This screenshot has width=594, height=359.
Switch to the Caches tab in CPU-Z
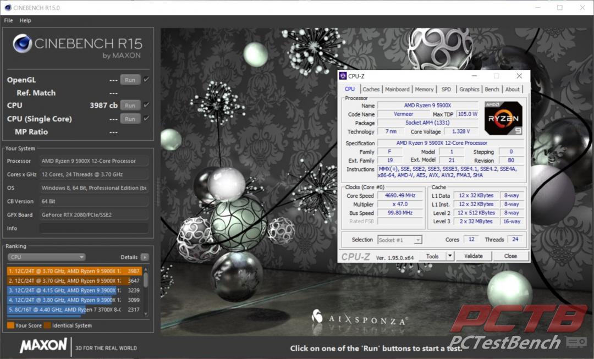coord(371,90)
